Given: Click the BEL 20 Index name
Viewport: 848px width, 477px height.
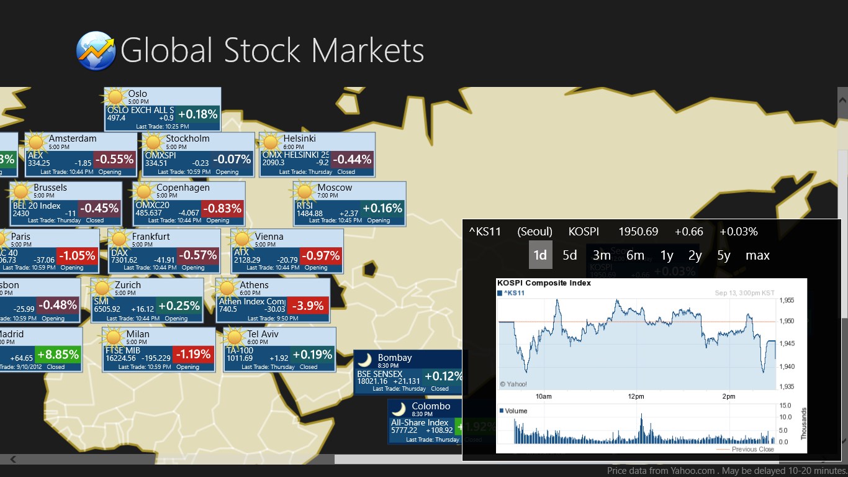Looking at the screenshot, I should click(37, 206).
